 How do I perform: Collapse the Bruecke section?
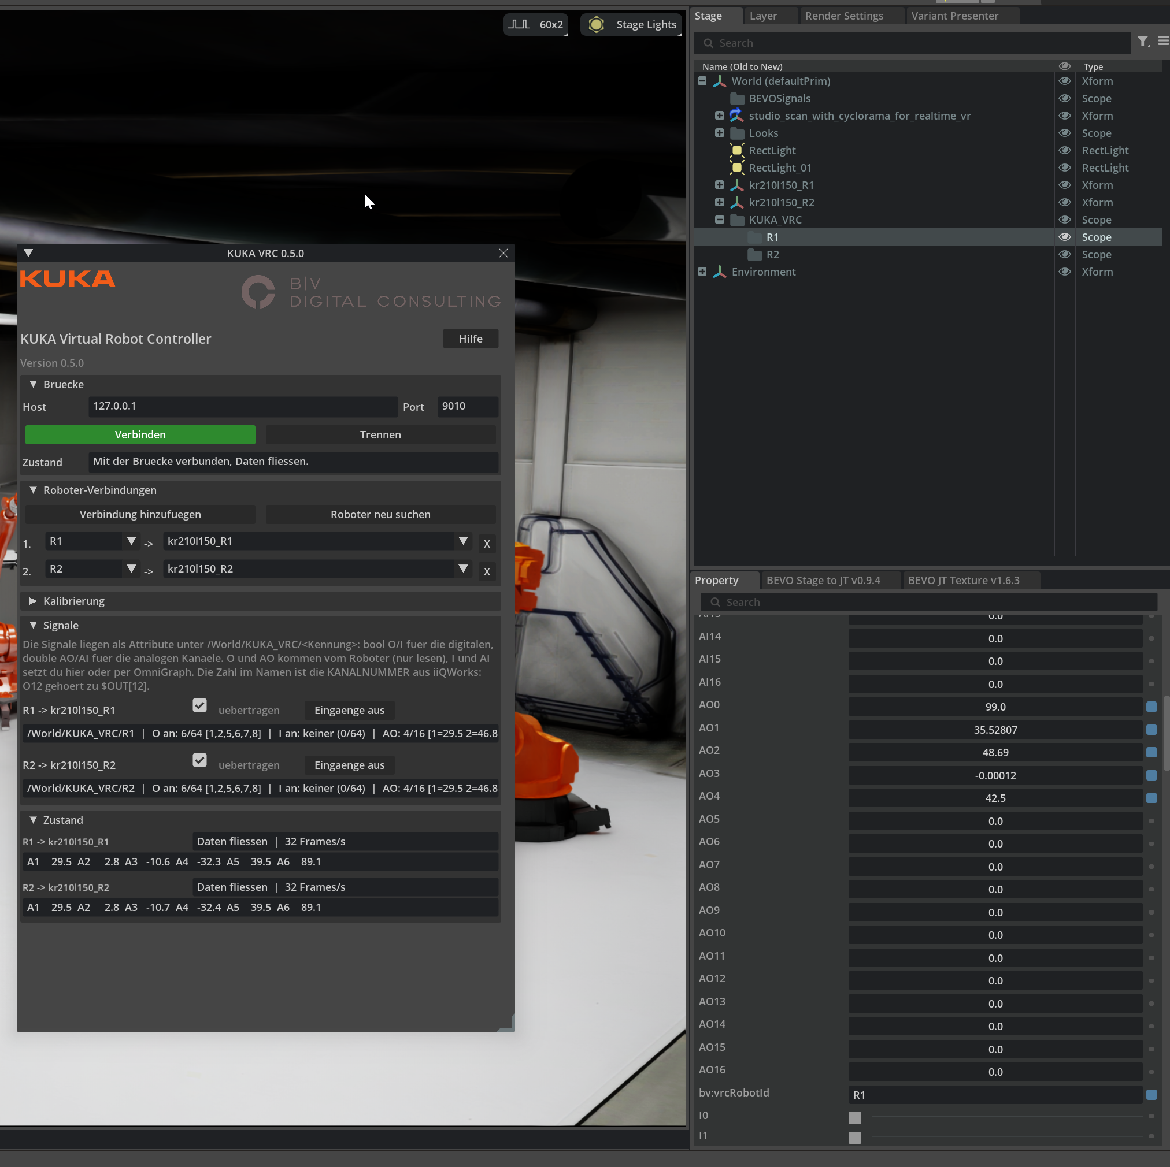point(34,384)
